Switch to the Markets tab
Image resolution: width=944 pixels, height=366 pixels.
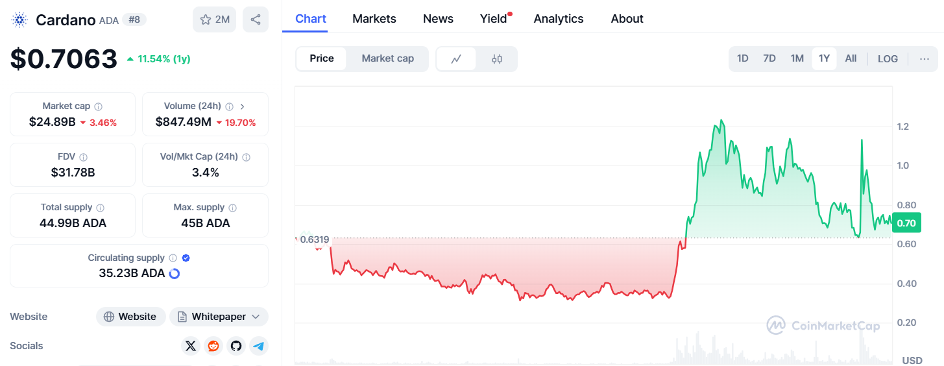coord(374,19)
